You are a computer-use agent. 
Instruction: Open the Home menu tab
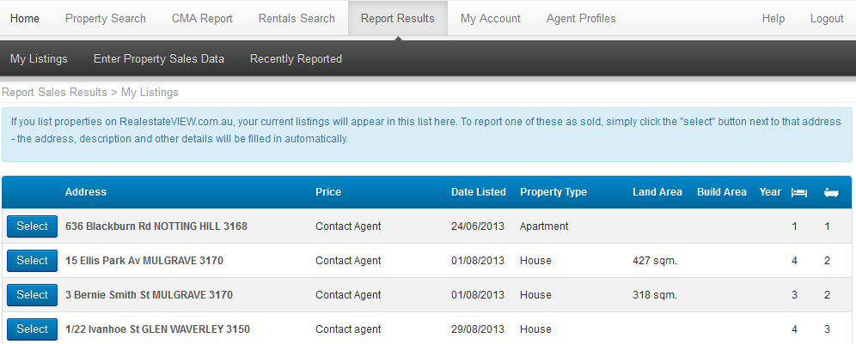click(x=25, y=18)
